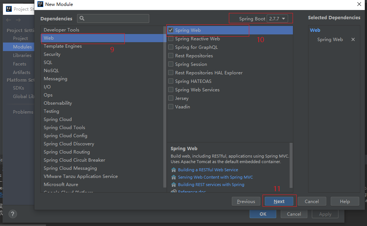This screenshot has width=367, height=226.
Task: Tick the Rest Repositories checkbox
Action: point(171,56)
